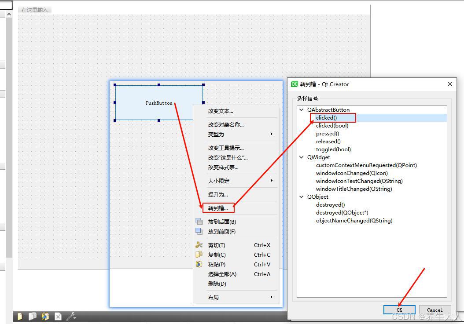Click the Paste clipboard icon in context menu
Screen dimensions: 464x324
coord(199,264)
